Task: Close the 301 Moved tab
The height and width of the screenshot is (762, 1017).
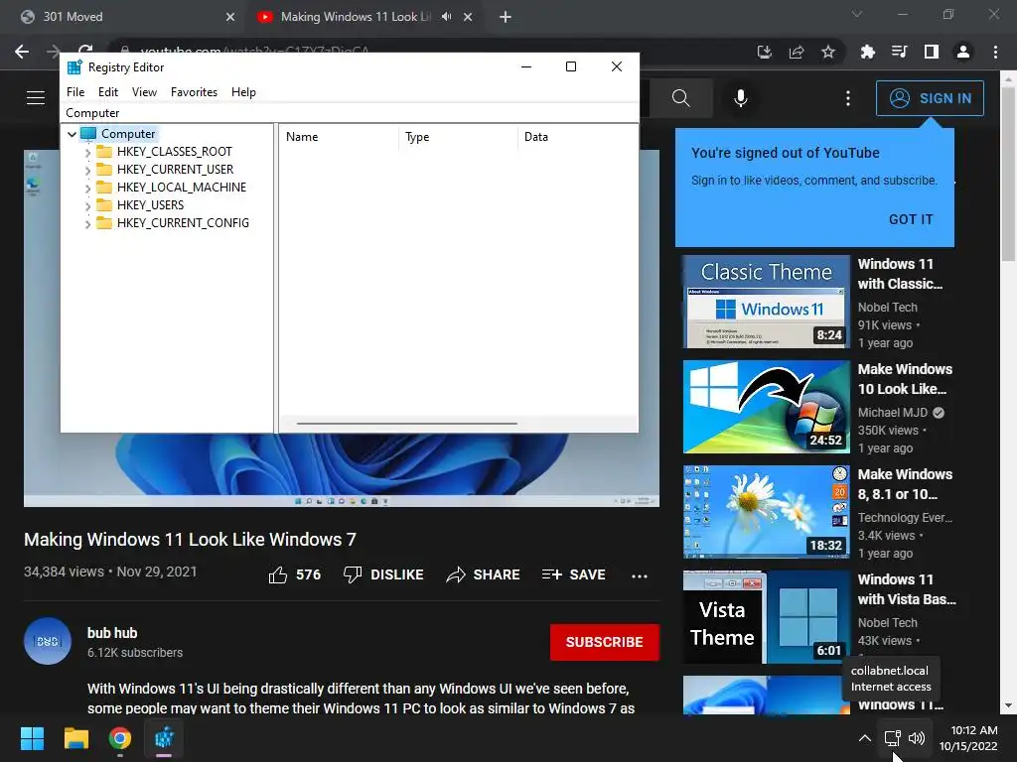Action: [230, 17]
